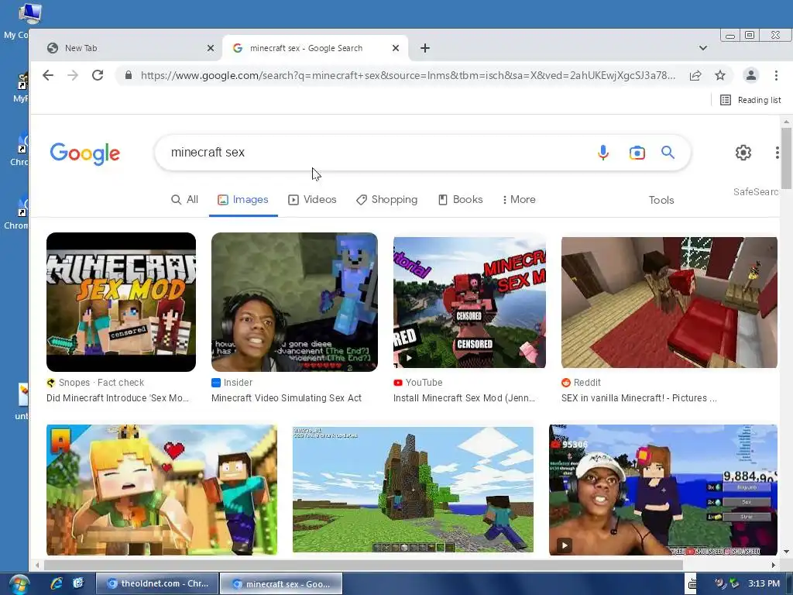793x595 pixels.
Task: Share this page using the share icon
Action: click(x=695, y=75)
